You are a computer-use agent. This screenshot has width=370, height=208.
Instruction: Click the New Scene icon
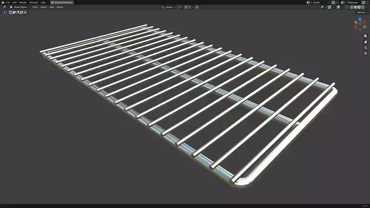pyautogui.click(x=333, y=2)
